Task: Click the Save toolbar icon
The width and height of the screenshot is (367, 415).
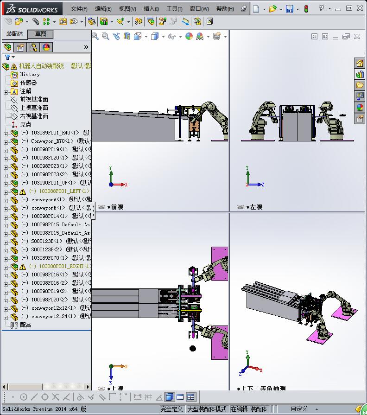Action: pyautogui.click(x=290, y=9)
